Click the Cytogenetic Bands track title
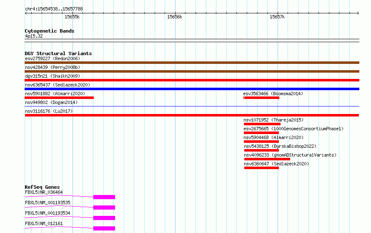This screenshot has width=371, height=233. click(50, 31)
